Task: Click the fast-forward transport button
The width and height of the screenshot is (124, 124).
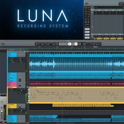Action: point(64,44)
